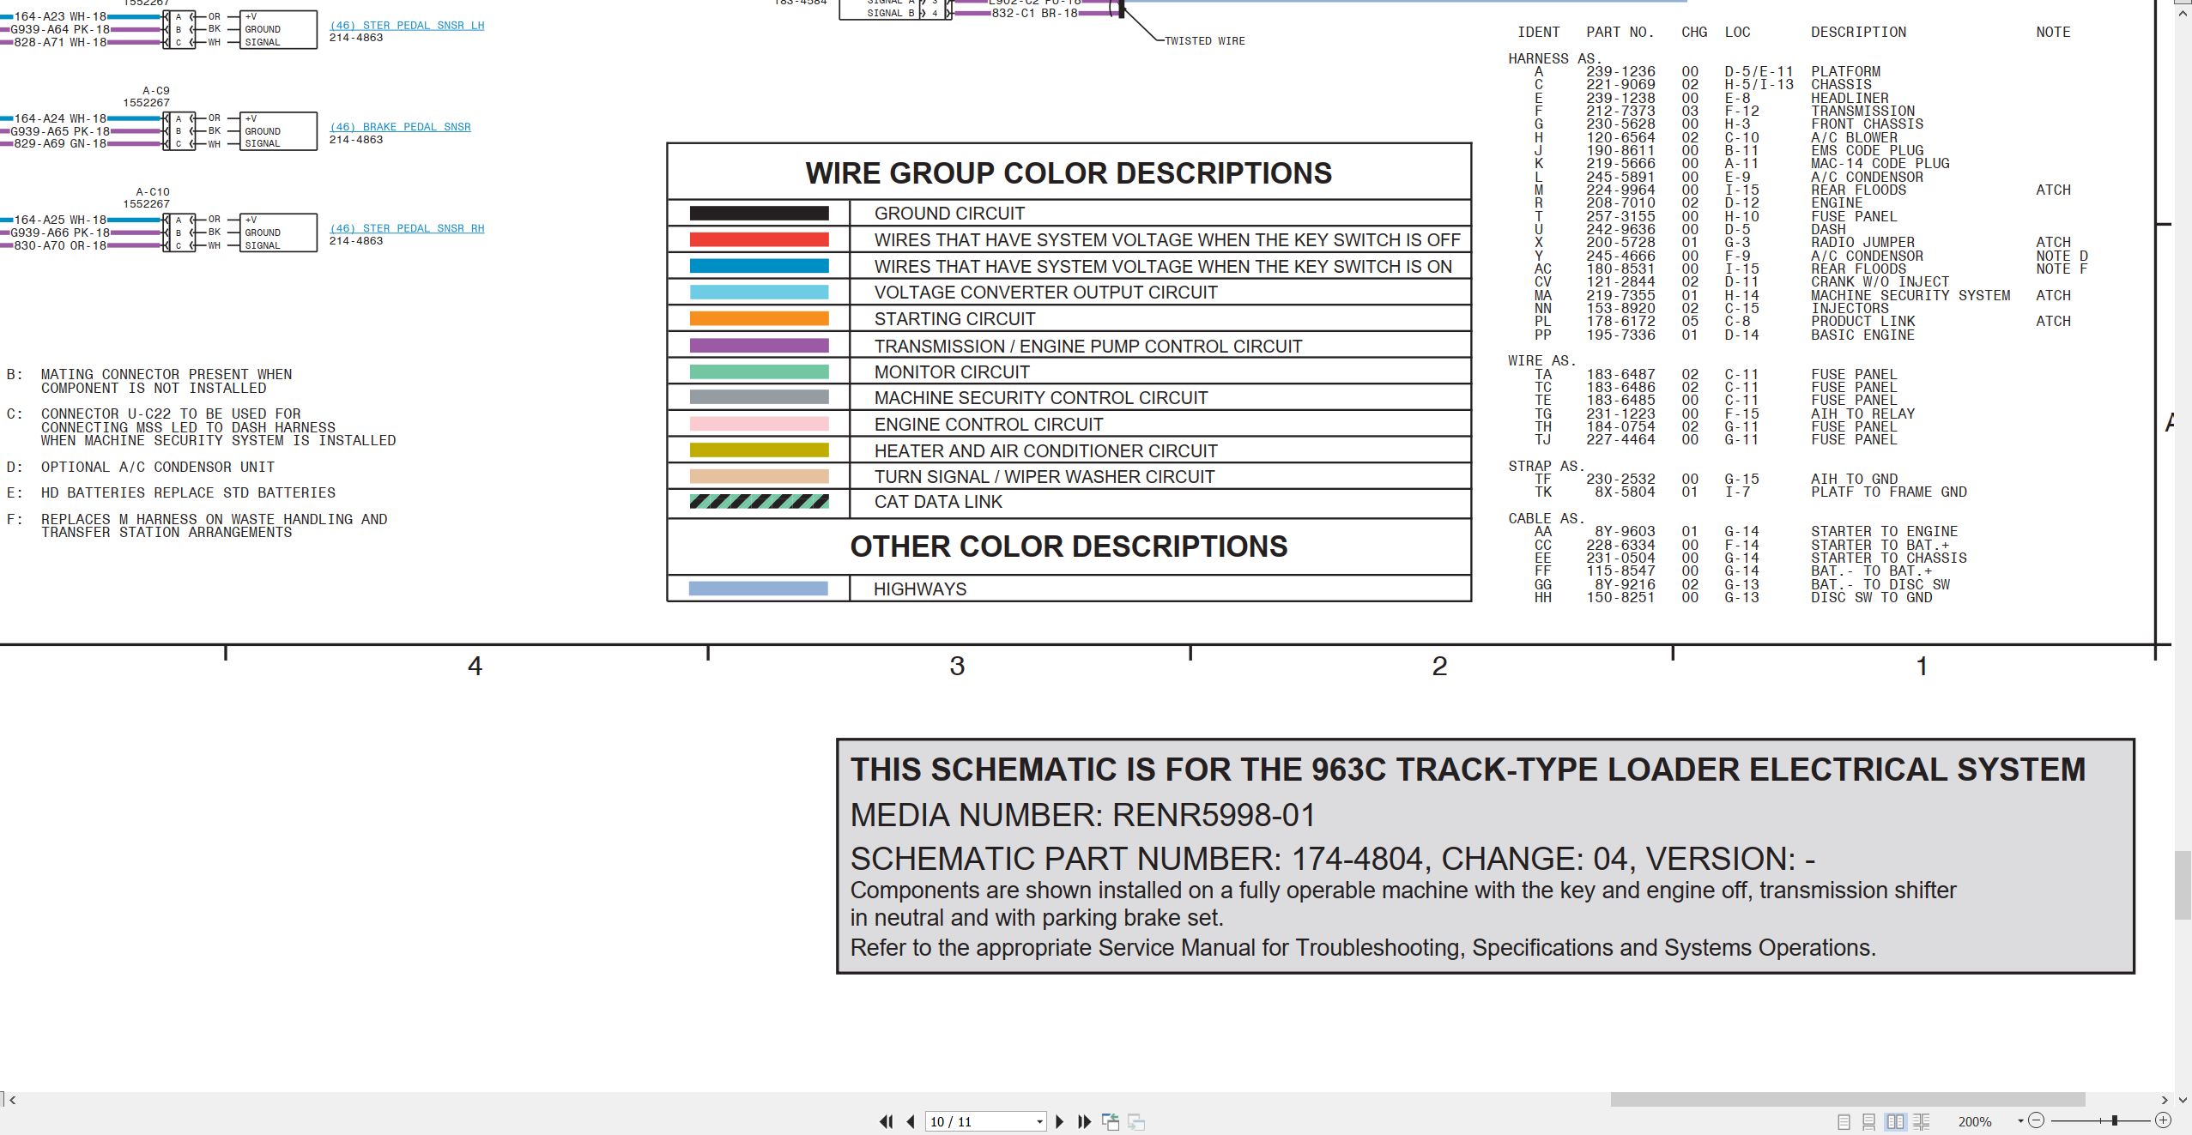This screenshot has height=1135, width=2192.
Task: Click the orange Starting Circuit swatch
Action: pyautogui.click(x=759, y=319)
